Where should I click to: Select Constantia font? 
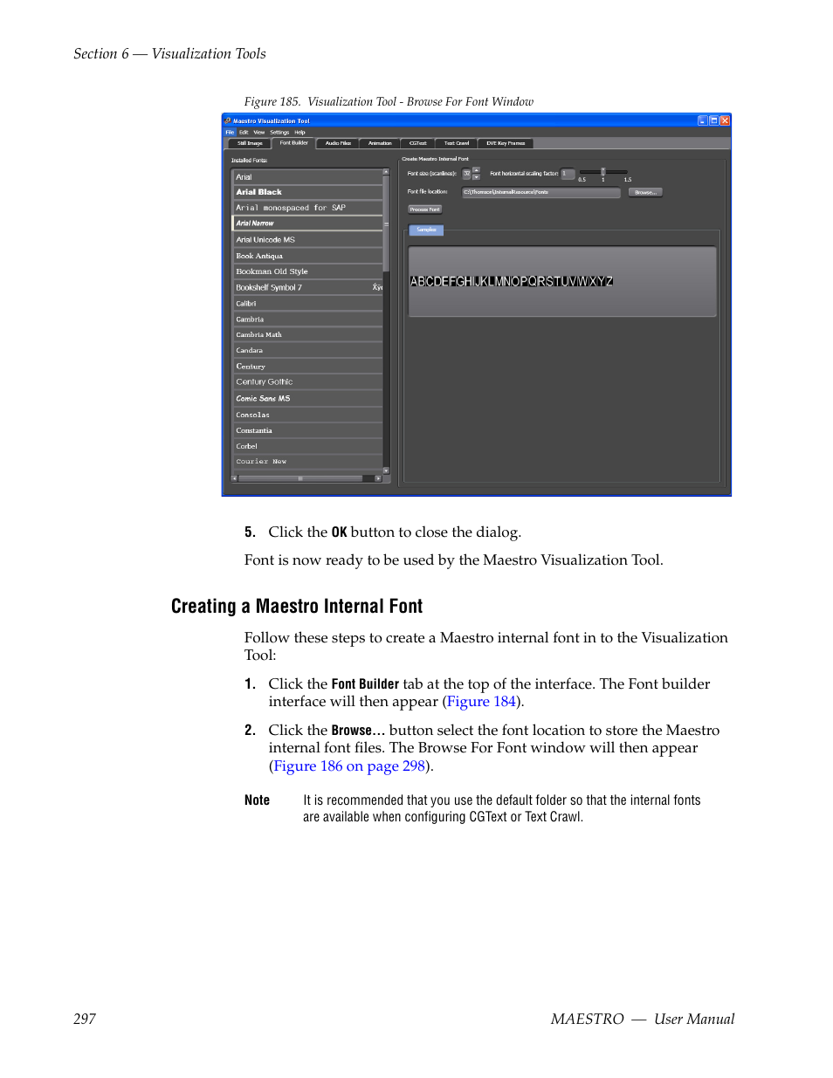[x=307, y=430]
